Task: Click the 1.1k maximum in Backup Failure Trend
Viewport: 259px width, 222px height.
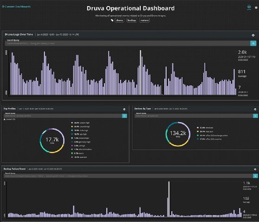Action: [246, 183]
